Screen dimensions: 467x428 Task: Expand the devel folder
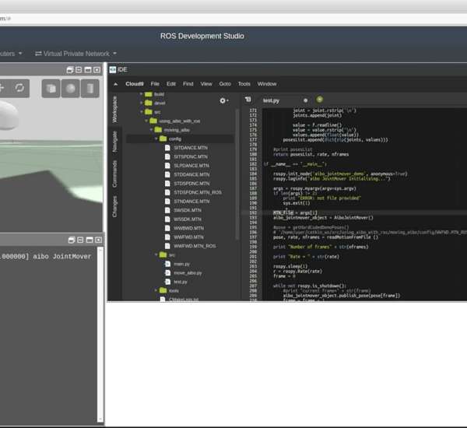coord(141,103)
